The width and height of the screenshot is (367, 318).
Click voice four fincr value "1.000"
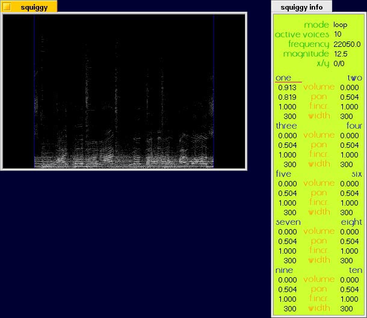click(x=350, y=155)
